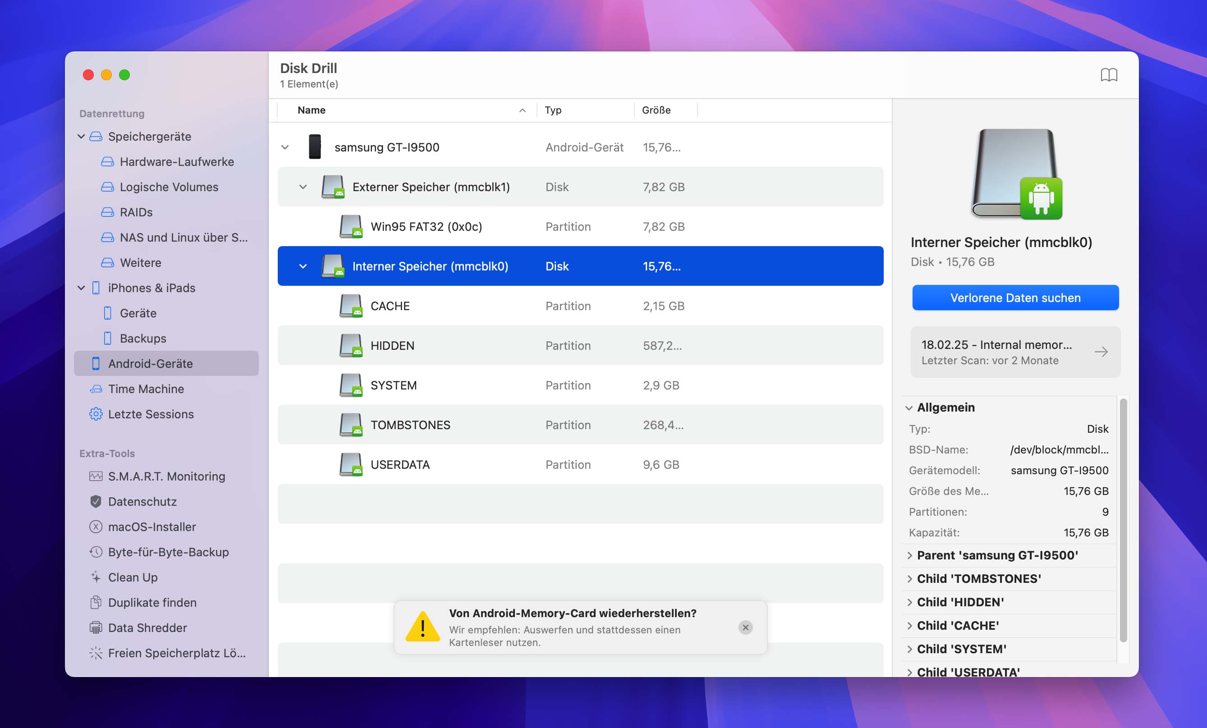The height and width of the screenshot is (728, 1207).
Task: Click the macOS-Installer icon
Action: (x=96, y=527)
